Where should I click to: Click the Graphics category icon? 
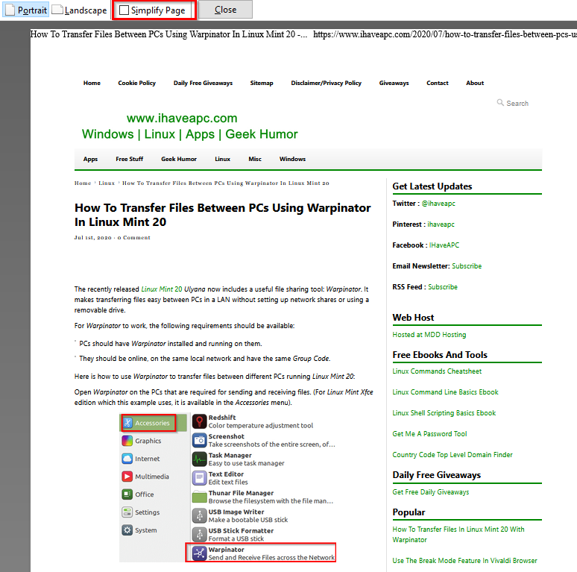[x=127, y=441]
